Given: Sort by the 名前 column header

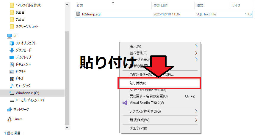Looking at the screenshot, I should pyautogui.click(x=79, y=6).
